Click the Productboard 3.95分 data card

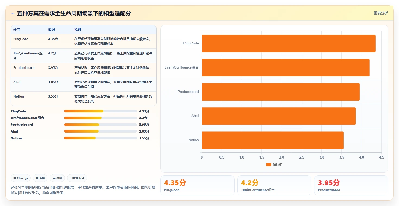click(x=351, y=185)
